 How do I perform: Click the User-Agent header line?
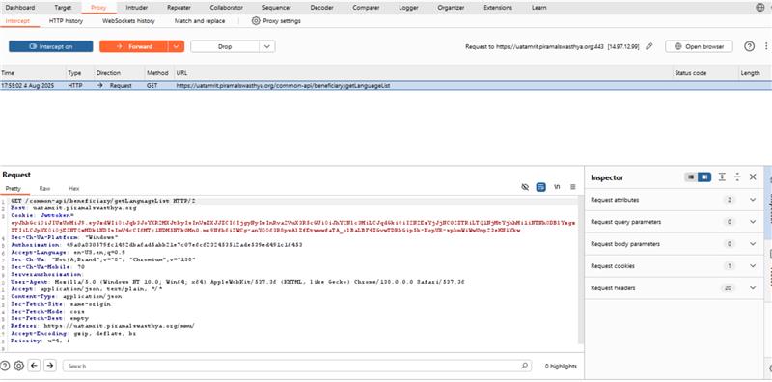(237, 282)
